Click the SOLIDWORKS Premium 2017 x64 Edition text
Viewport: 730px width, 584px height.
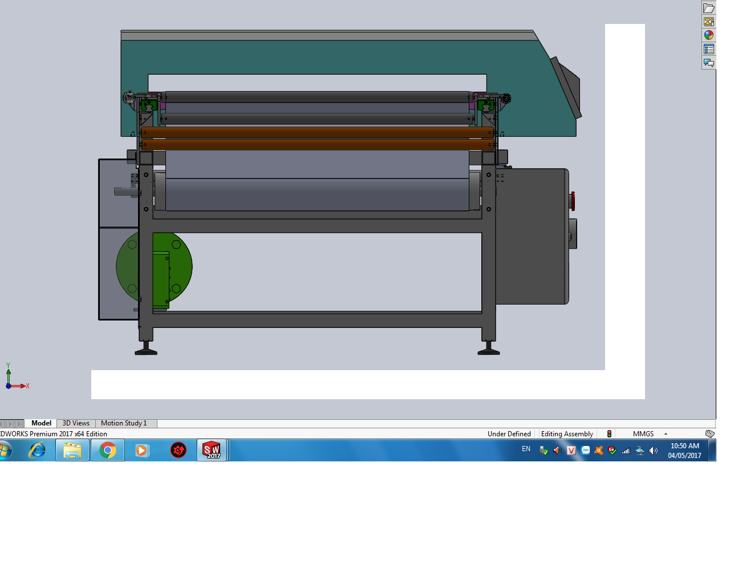(x=54, y=434)
